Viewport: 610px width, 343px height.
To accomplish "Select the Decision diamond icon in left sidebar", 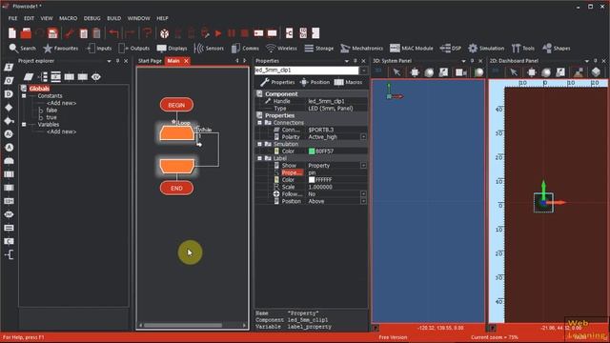I will tap(9, 108).
